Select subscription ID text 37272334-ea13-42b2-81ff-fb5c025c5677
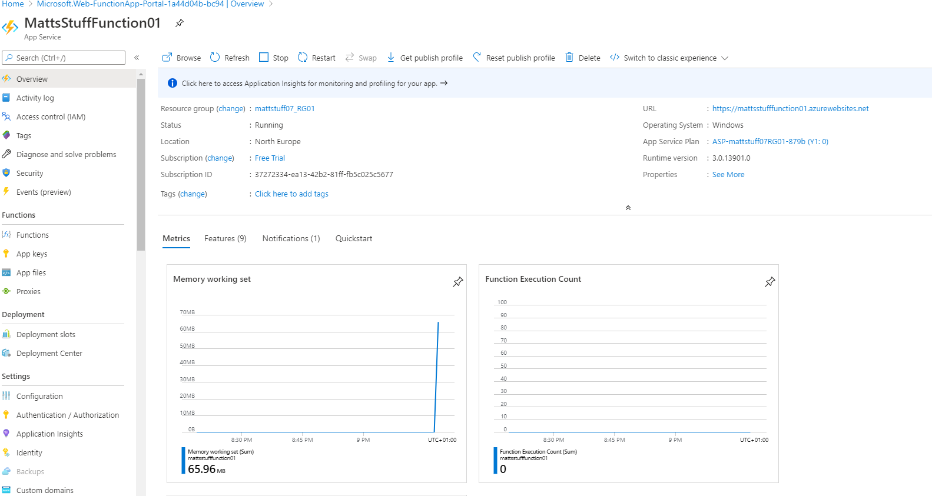Screen dimensions: 932x496 [x=324, y=175]
